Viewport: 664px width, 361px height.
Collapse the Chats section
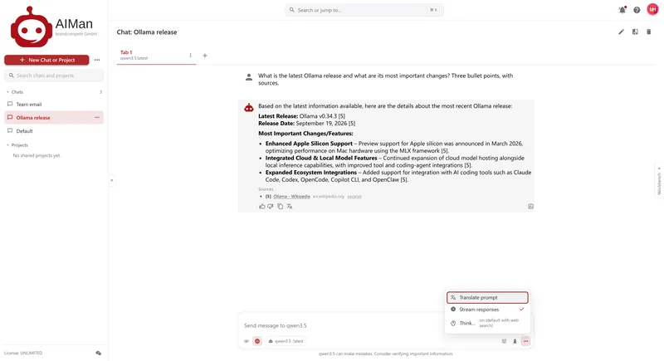click(x=15, y=92)
